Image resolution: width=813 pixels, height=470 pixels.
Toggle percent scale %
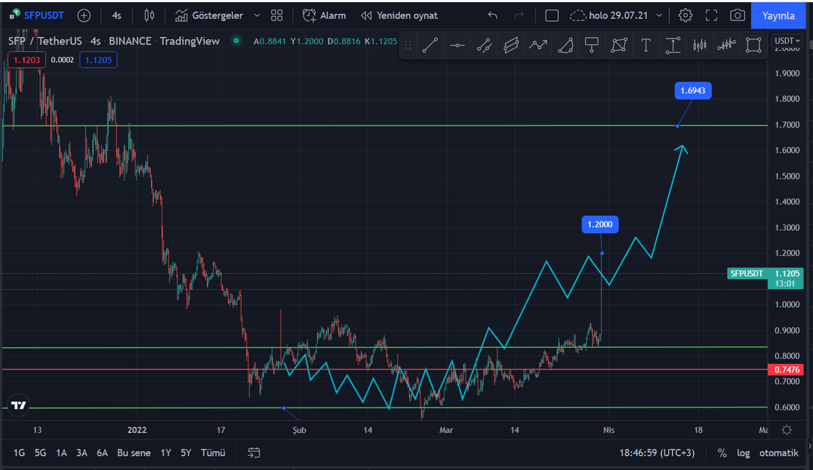pos(722,452)
